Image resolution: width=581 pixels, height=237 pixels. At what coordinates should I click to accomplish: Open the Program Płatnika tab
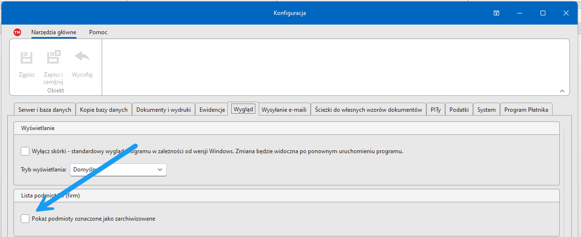[526, 110]
